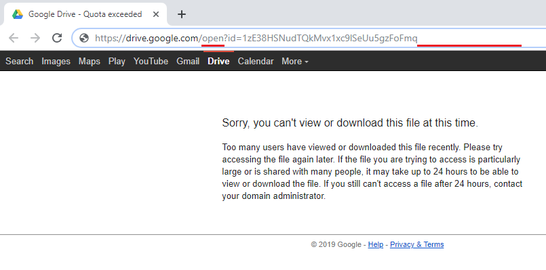Click the "© 2019 Google" footer text

coord(336,245)
